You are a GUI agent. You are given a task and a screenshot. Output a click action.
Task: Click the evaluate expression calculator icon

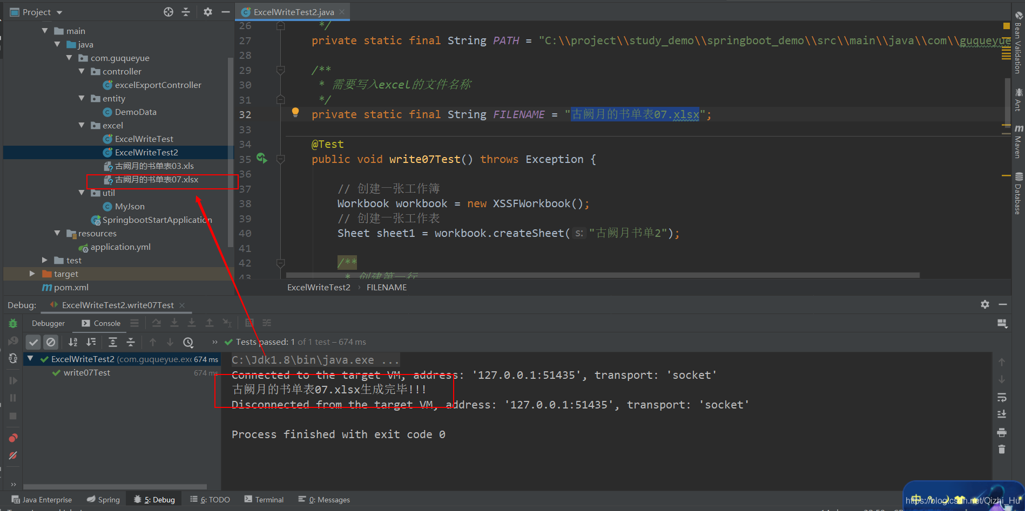click(x=249, y=323)
